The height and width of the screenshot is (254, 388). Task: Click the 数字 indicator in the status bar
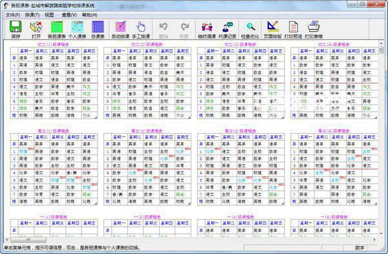click(360, 248)
